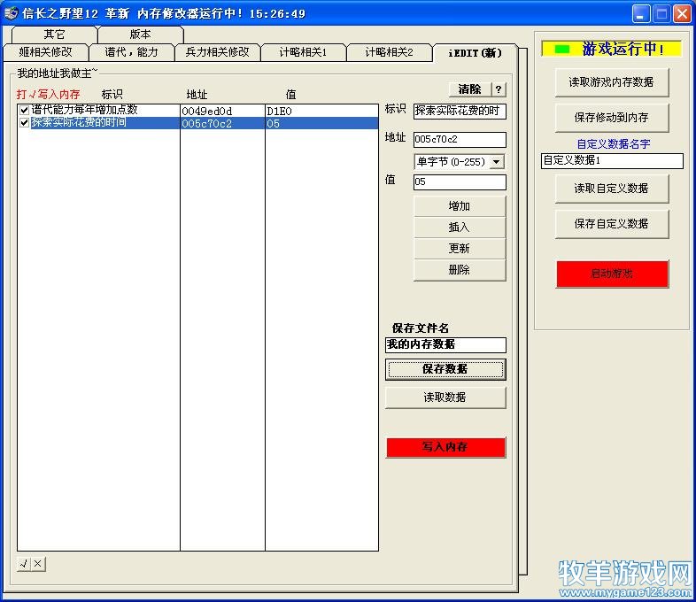This screenshot has width=696, height=602.
Task: Select the iEDIT (新) tab
Action: 475,53
